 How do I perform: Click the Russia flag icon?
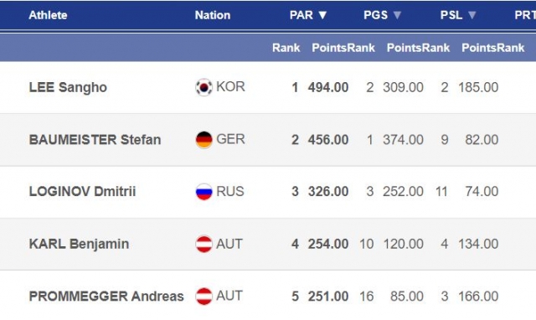[204, 192]
